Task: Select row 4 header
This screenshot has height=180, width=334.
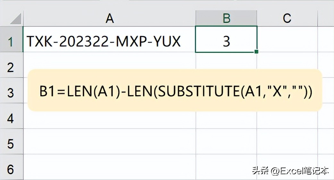Action: pyautogui.click(x=11, y=118)
